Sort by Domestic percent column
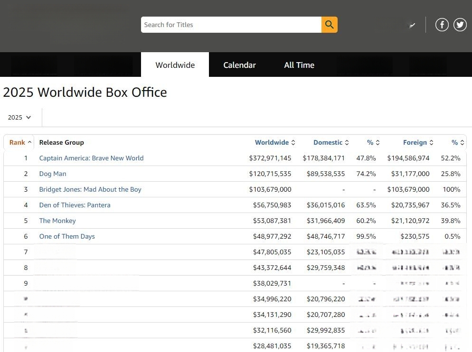 click(373, 142)
